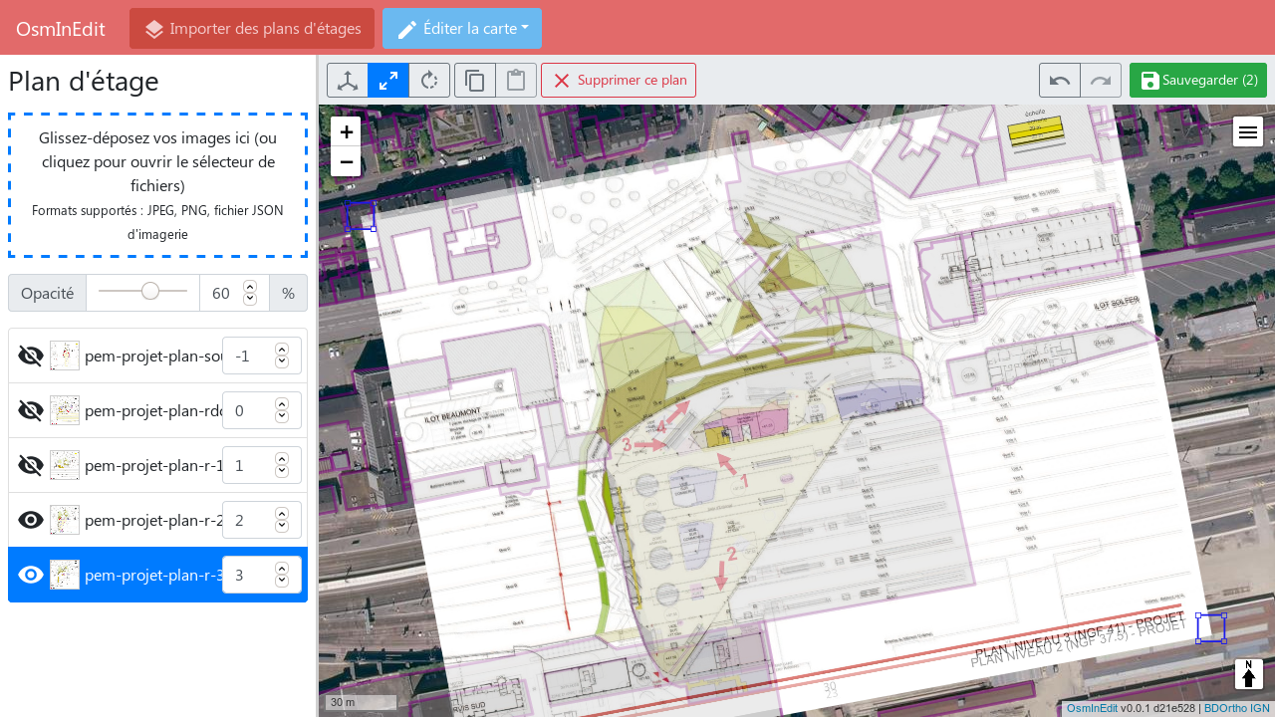The image size is (1275, 717).
Task: Decrease level of pem-projet-plan-r-3 plan
Action: pos(282,581)
